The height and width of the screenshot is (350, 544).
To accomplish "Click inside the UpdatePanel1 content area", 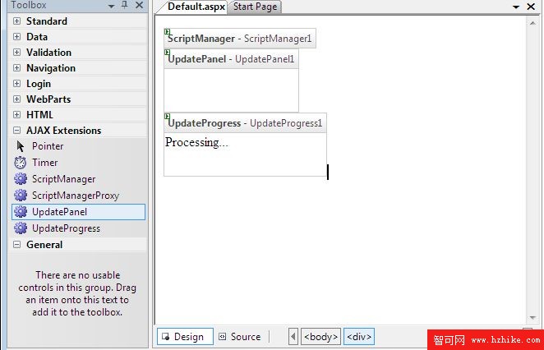I will coord(231,90).
